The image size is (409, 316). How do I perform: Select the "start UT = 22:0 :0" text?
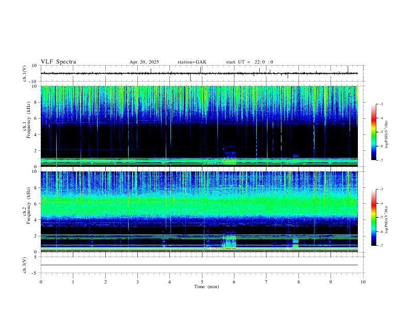coord(249,62)
